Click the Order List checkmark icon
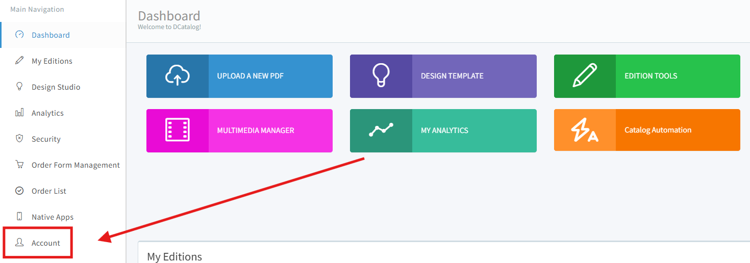The width and height of the screenshot is (750, 263). (x=19, y=191)
